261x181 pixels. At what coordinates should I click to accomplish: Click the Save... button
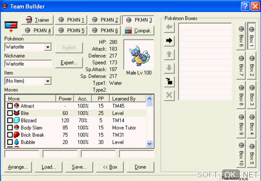(x=79, y=167)
